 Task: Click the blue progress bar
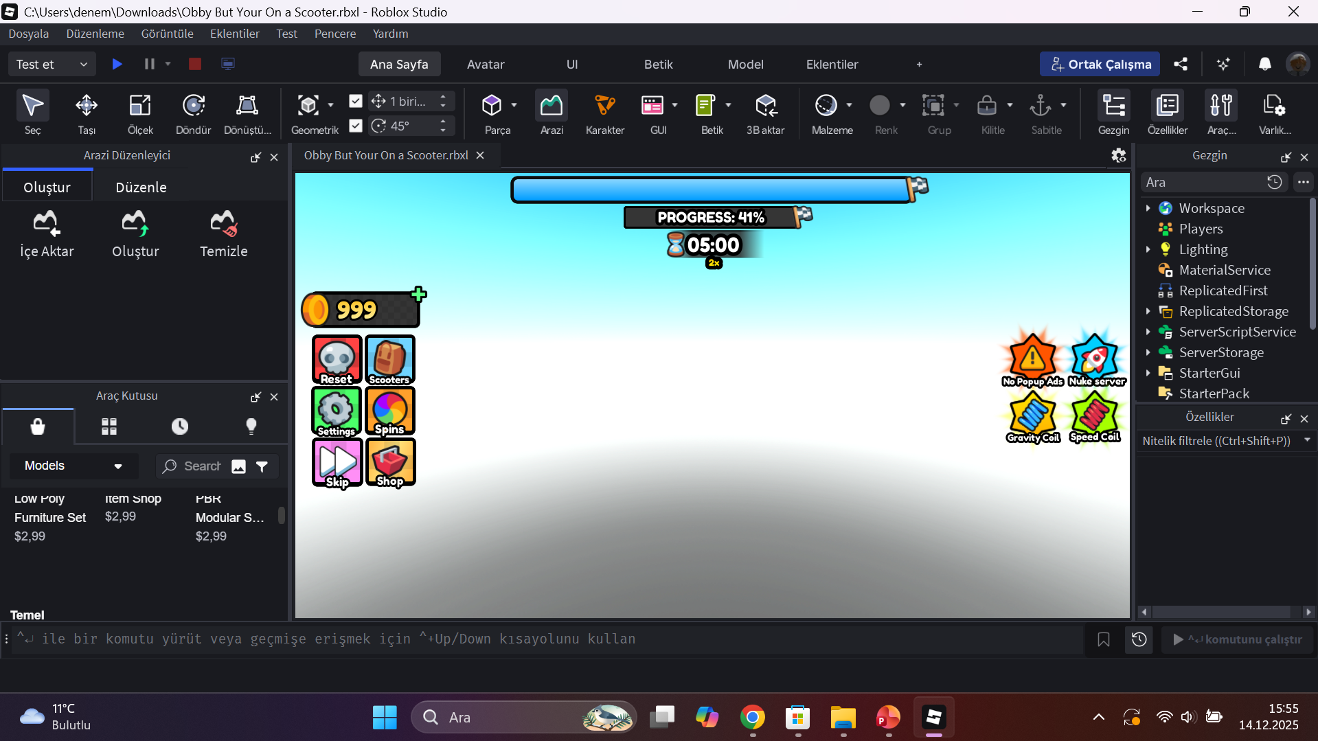point(711,190)
